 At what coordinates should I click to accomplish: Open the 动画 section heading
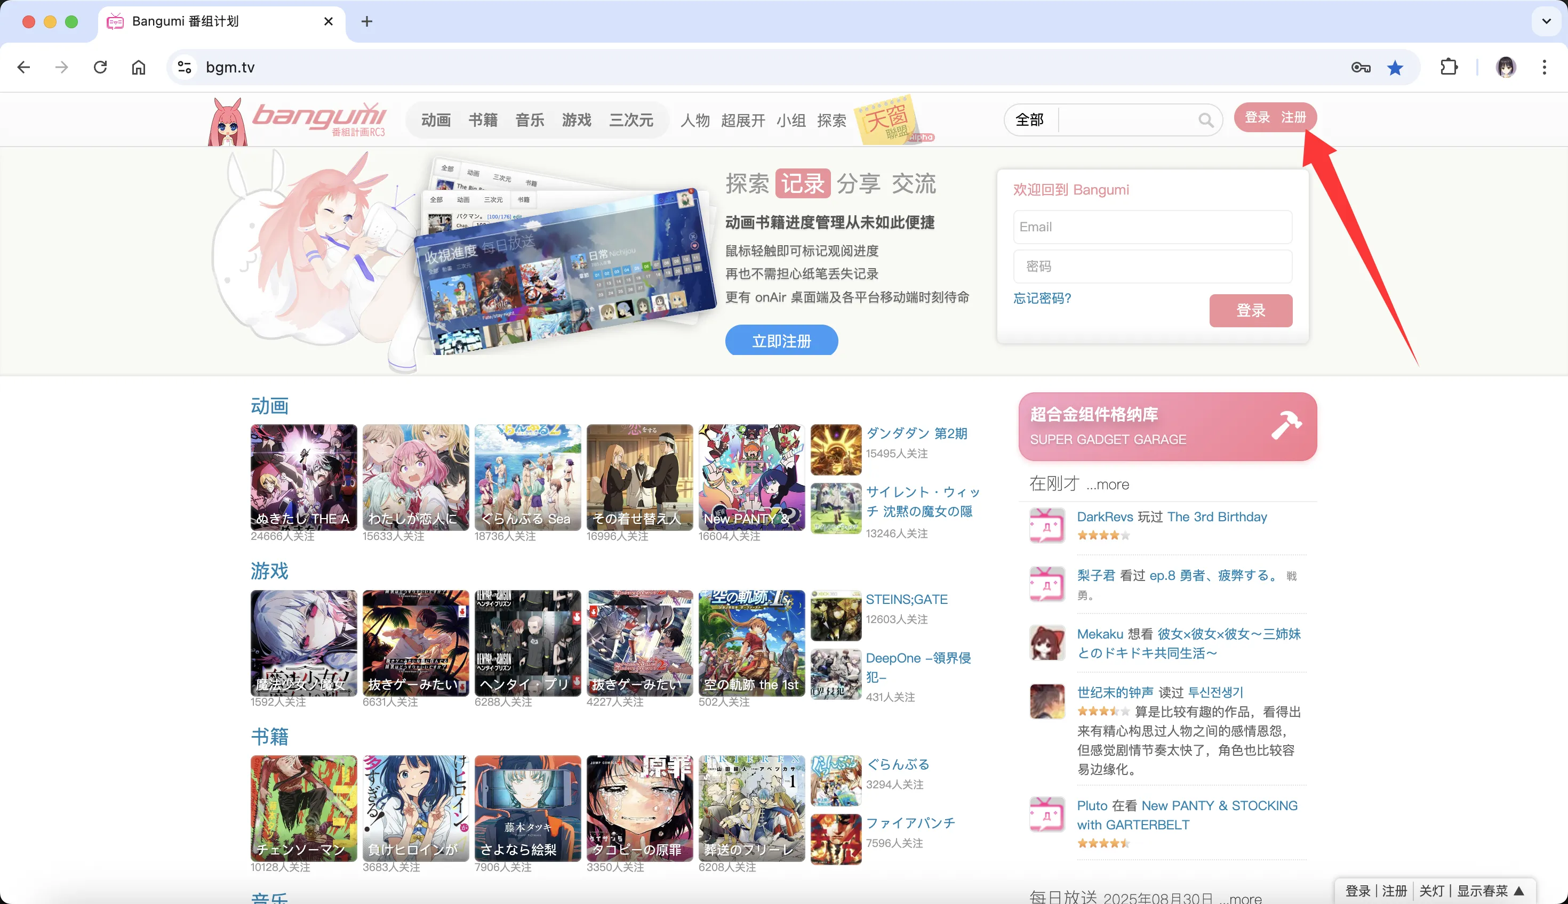click(270, 406)
